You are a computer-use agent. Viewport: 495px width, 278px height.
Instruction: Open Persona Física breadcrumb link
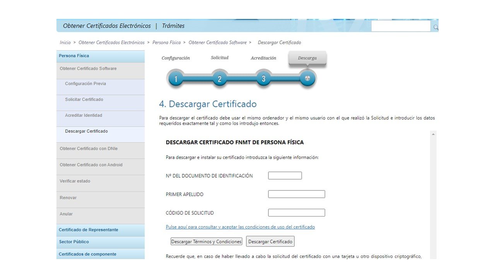click(x=167, y=42)
